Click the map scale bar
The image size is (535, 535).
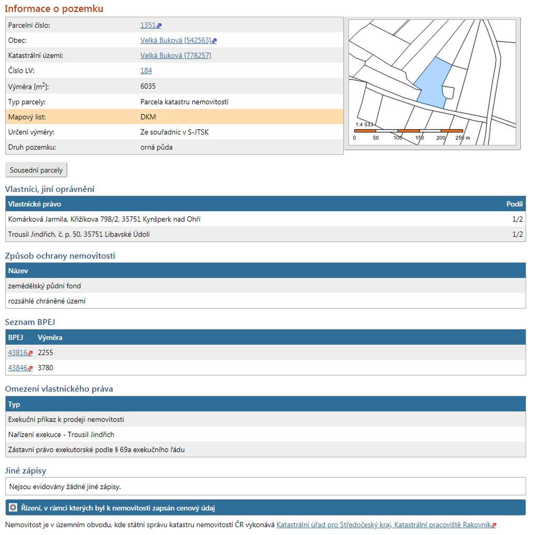[x=409, y=131]
